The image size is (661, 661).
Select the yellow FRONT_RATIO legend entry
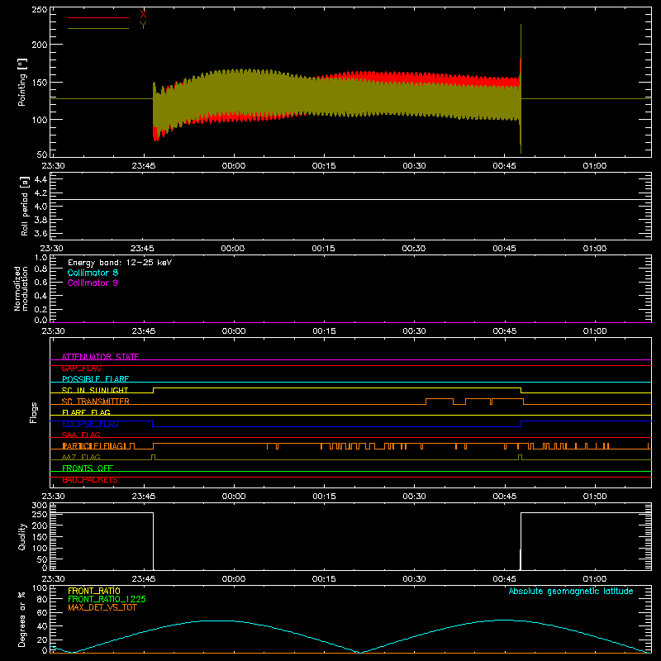[94, 591]
